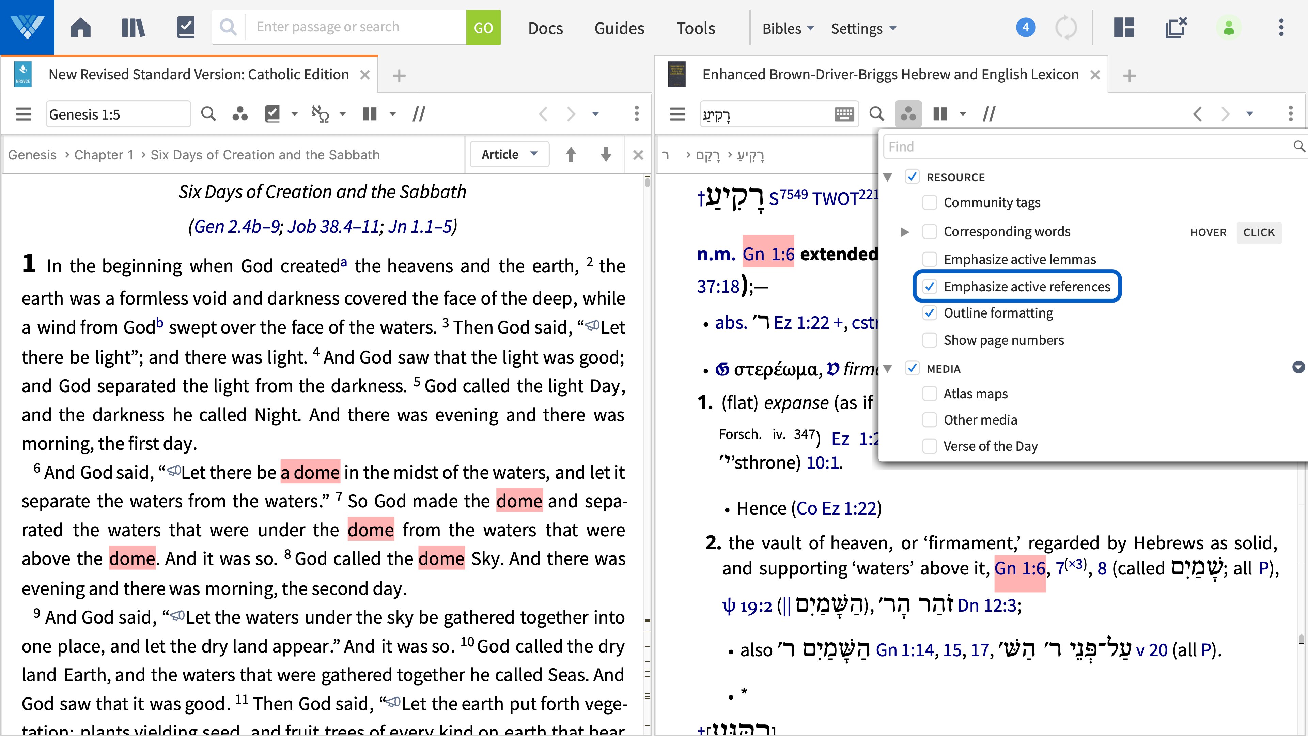Open the Tools menu
The width and height of the screenshot is (1308, 736).
click(696, 28)
